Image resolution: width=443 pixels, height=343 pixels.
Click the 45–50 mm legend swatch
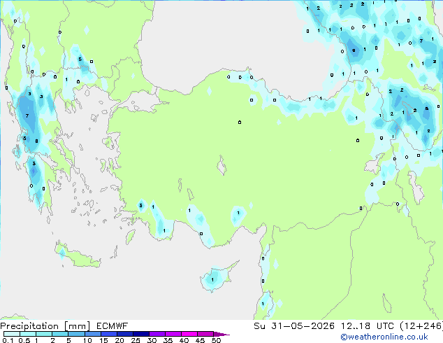[205, 334]
